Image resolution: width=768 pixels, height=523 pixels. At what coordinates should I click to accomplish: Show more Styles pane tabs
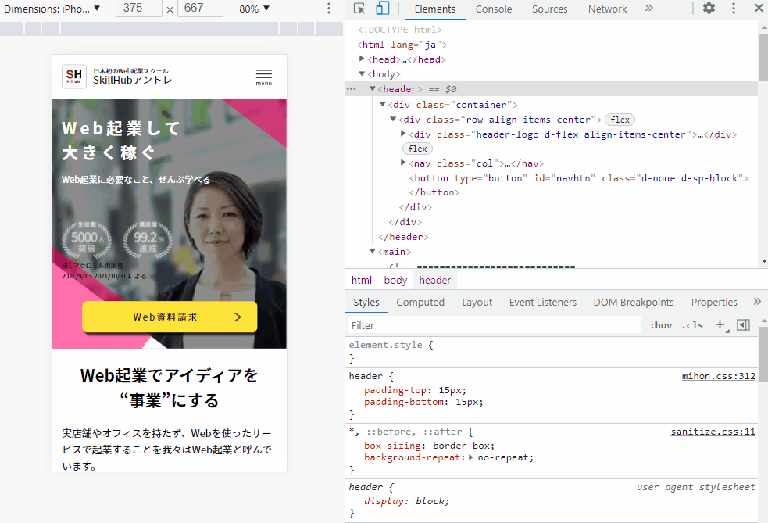[757, 302]
